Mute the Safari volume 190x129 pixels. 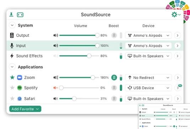point(55,98)
